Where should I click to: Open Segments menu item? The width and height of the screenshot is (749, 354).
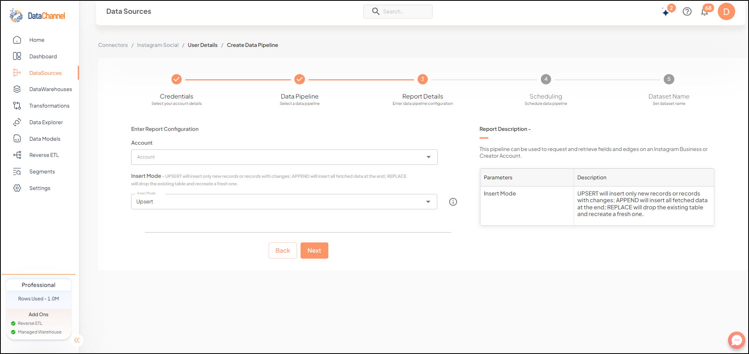tap(42, 171)
